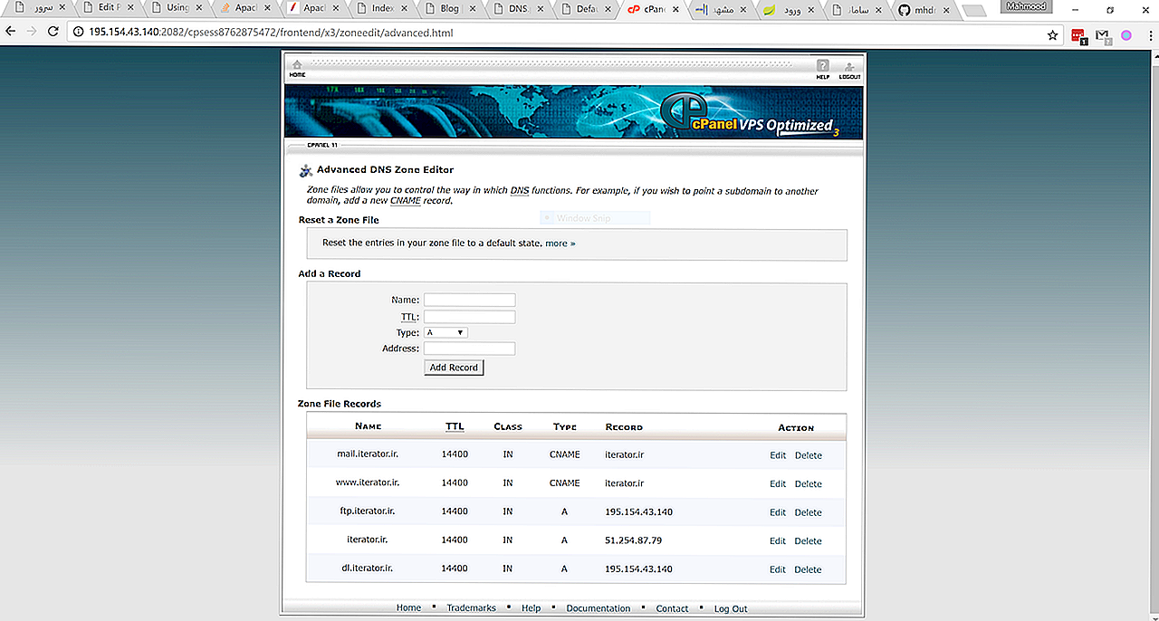Click the cPanel VPS Optimized banner logo
Screen dimensions: 1159x621
750,115
